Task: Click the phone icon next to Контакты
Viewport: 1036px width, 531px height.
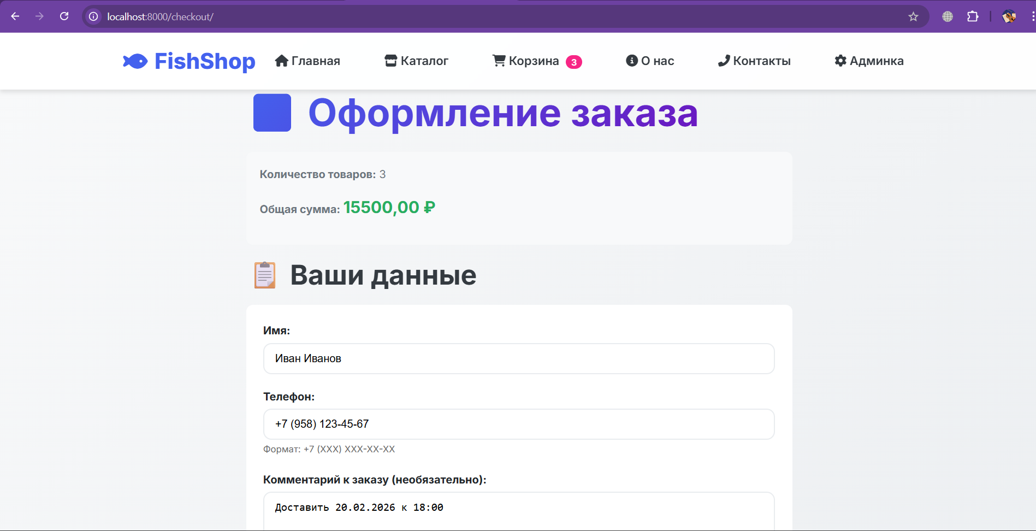Action: (724, 60)
